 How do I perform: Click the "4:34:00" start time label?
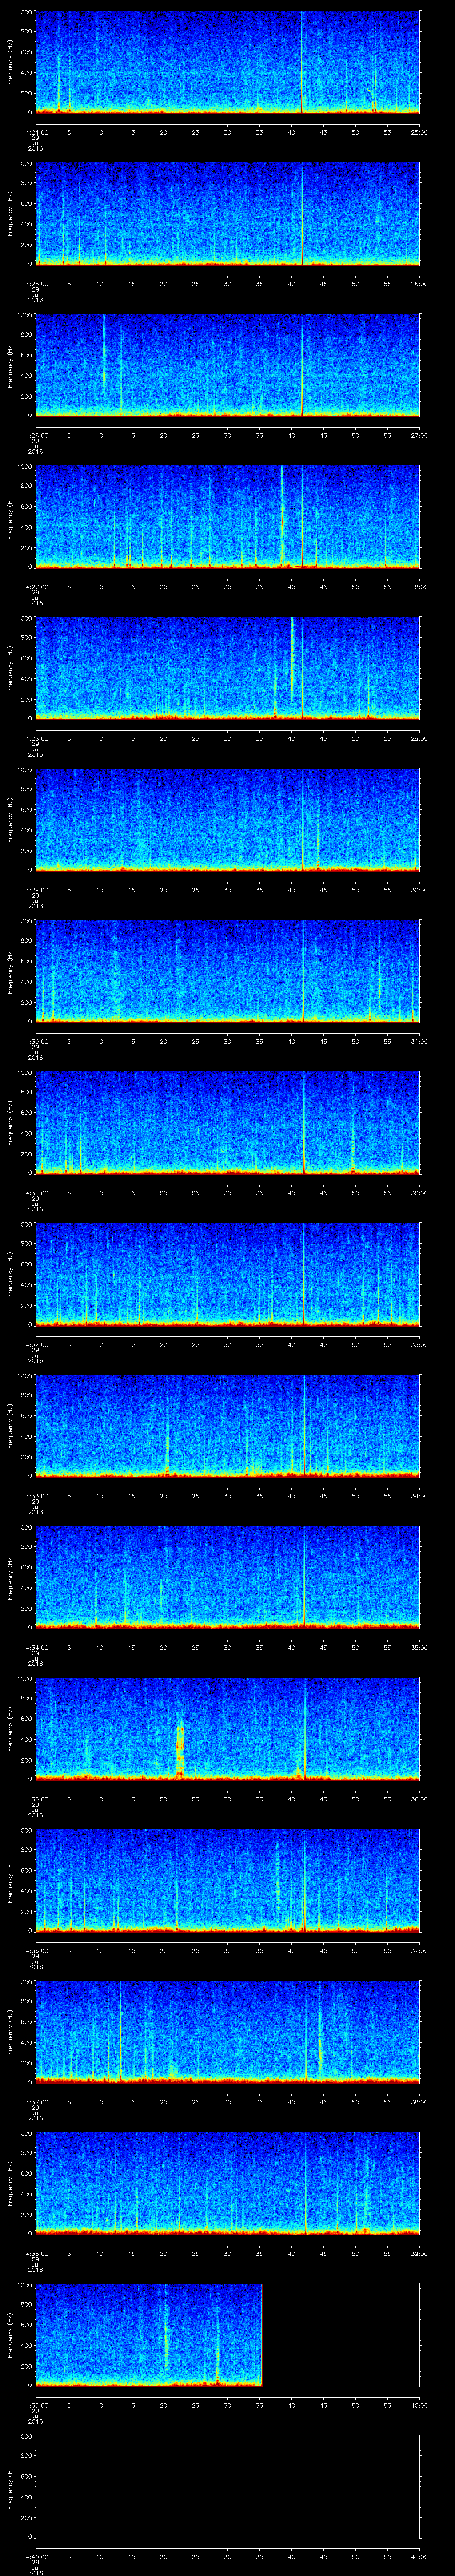[x=36, y=1647]
